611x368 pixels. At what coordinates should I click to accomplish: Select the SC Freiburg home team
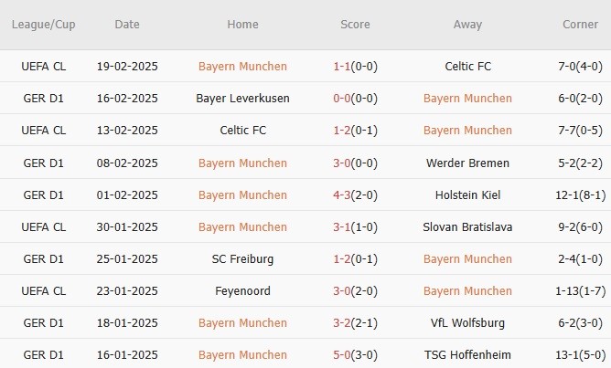point(242,259)
